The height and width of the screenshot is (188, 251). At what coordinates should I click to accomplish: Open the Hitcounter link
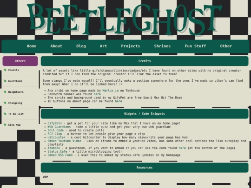click(56, 137)
